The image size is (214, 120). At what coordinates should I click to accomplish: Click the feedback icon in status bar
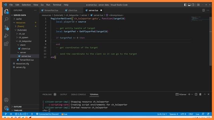click(203, 114)
